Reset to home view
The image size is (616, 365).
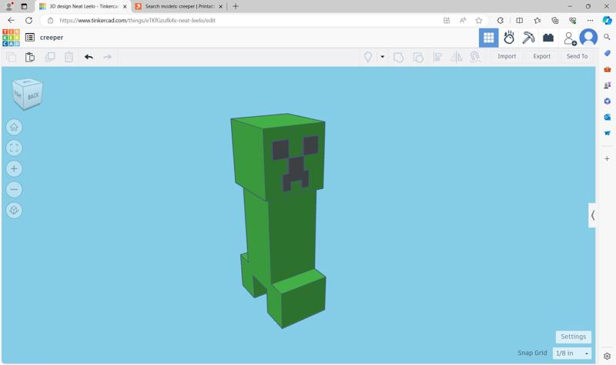coord(14,127)
